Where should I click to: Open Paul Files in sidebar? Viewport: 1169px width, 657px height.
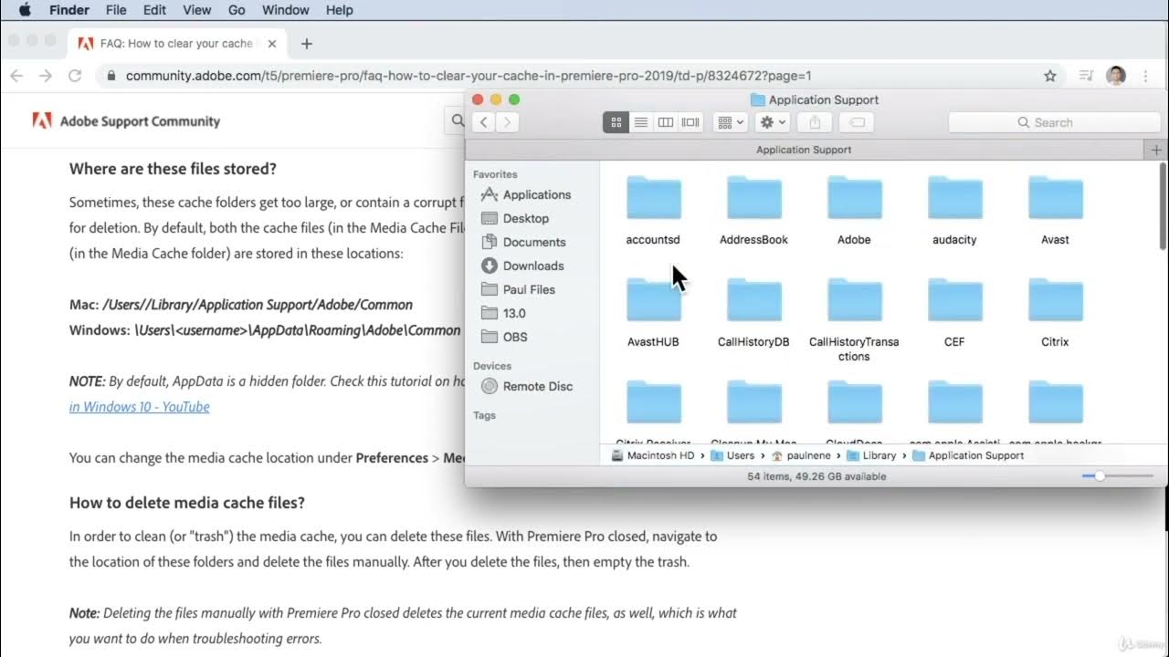518,289
